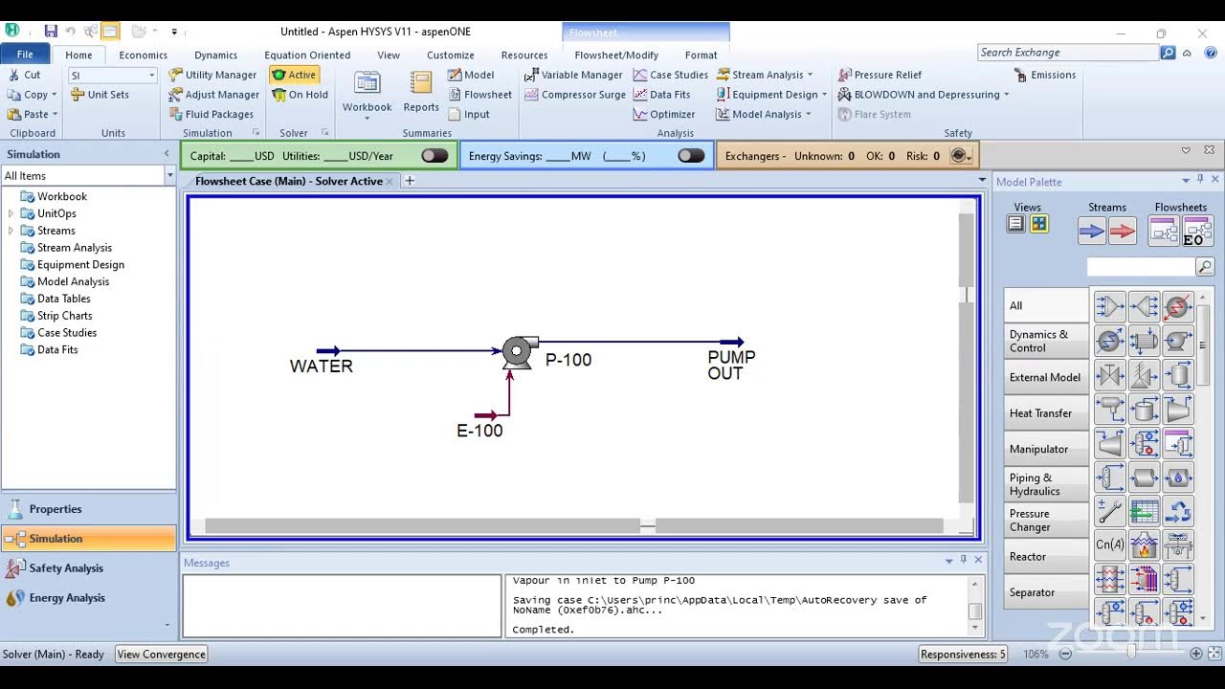1225x689 pixels.
Task: Choose the Spreadsheet palette icon
Action: [x=1144, y=512]
